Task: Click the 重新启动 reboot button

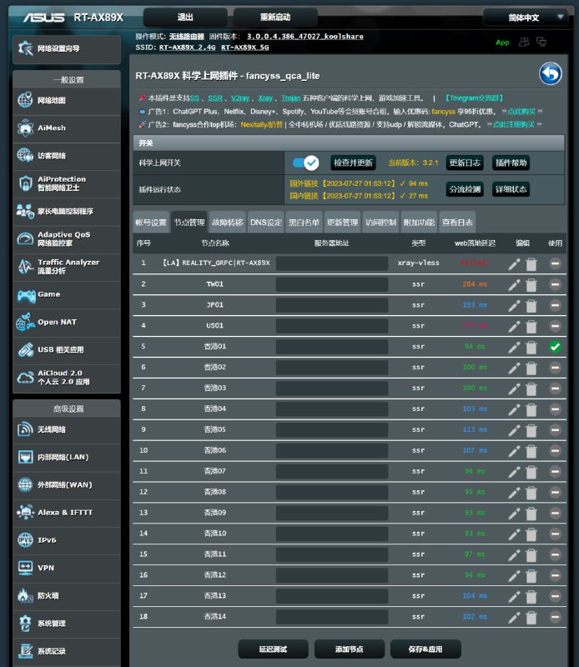Action: (x=275, y=18)
